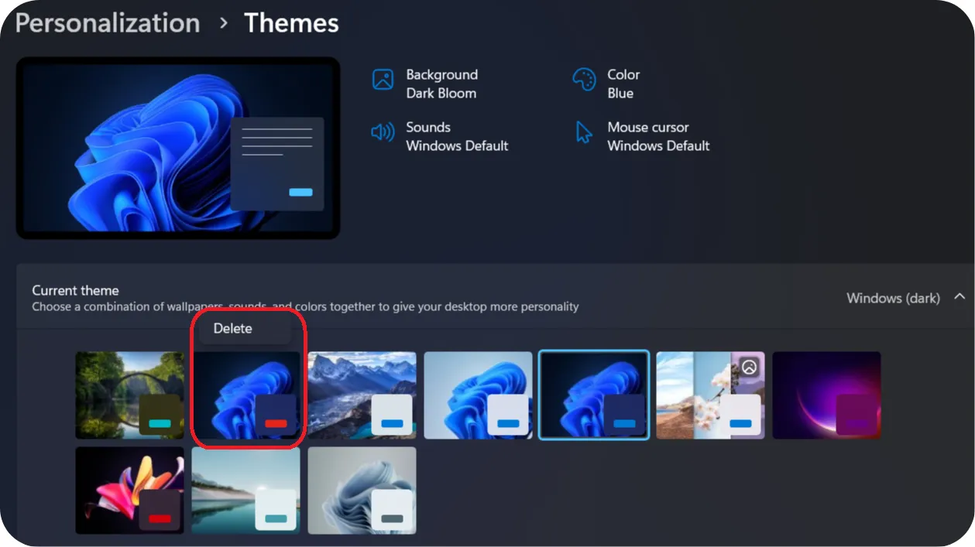Open the Color palette icon
The width and height of the screenshot is (975, 547).
coord(583,80)
